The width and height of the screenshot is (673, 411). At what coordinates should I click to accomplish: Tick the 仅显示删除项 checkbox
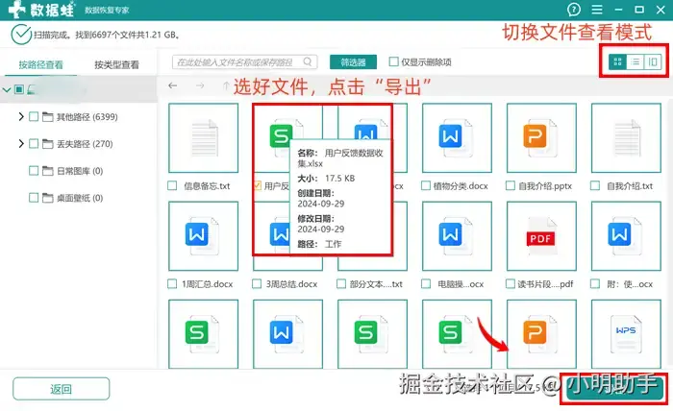[393, 61]
